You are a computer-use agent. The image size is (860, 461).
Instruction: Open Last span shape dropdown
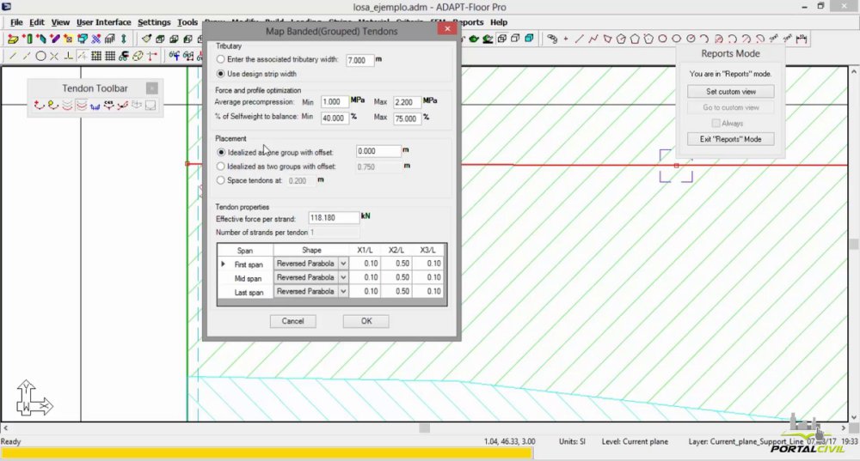point(343,291)
